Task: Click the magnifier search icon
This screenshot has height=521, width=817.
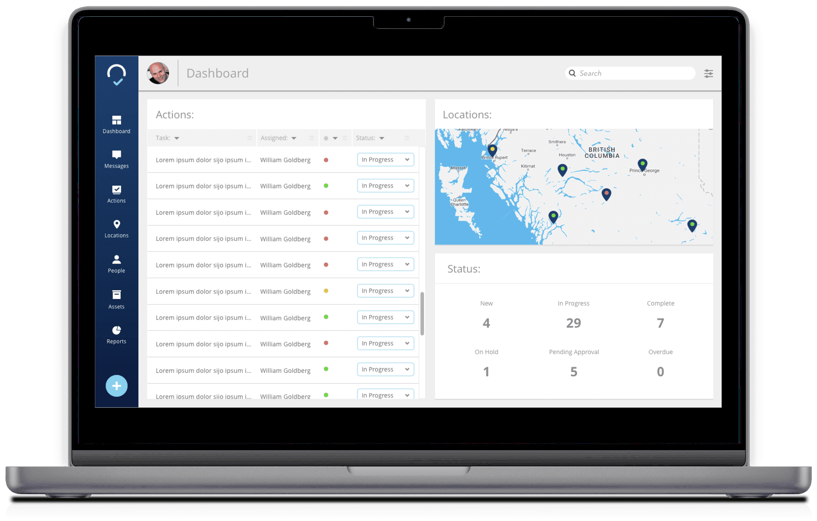Action: click(x=572, y=73)
